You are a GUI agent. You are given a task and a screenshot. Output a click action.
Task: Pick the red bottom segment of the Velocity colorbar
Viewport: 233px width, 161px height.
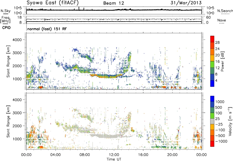pyautogui.click(x=212, y=144)
